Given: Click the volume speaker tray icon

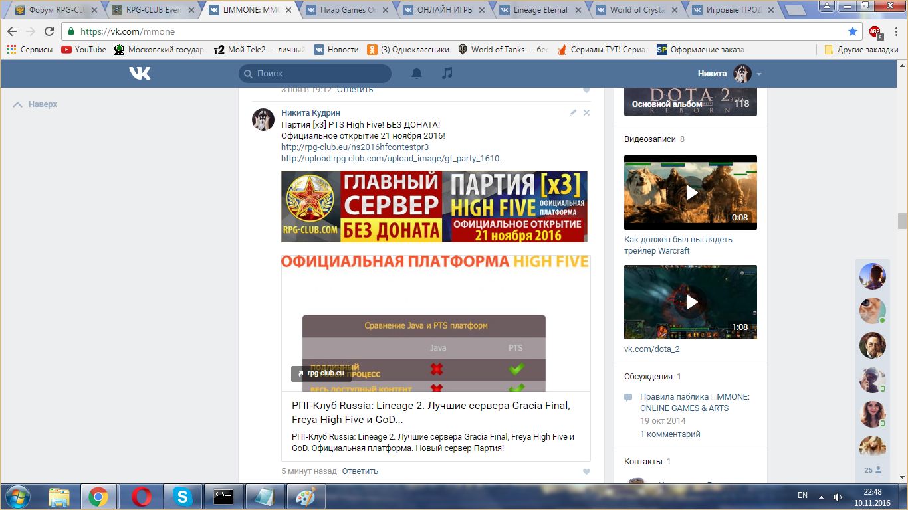Looking at the screenshot, I should 838,497.
